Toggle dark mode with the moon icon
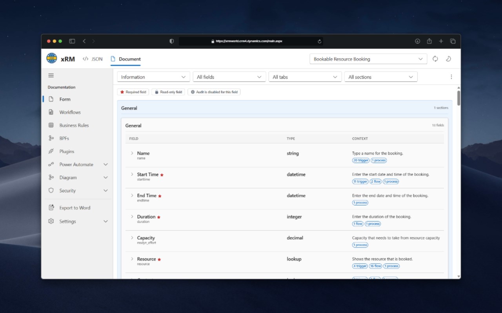Viewport: 502px width, 313px height. 448,59
